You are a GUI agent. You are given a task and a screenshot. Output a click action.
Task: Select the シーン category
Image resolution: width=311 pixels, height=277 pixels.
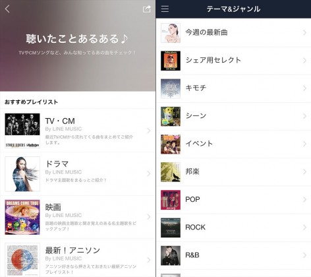click(233, 116)
